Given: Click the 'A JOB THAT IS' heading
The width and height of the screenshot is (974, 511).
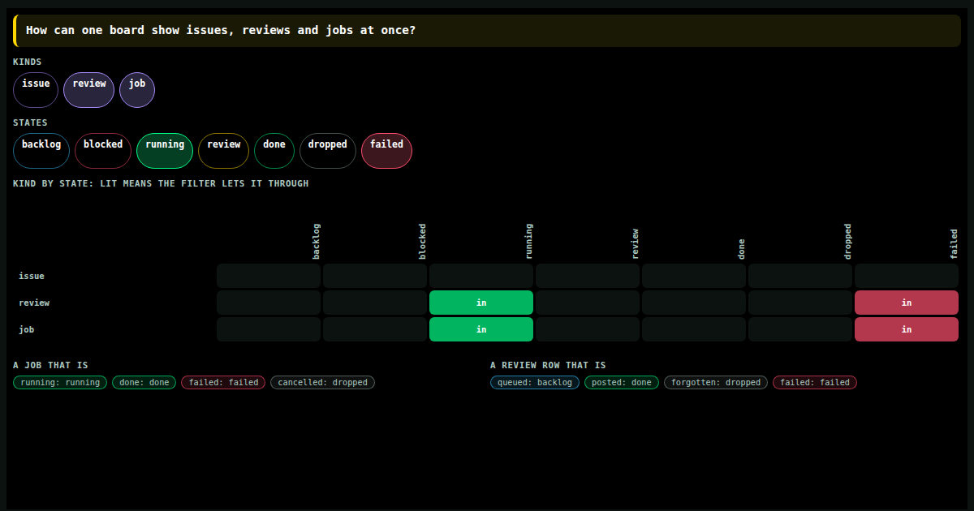Looking at the screenshot, I should (50, 365).
